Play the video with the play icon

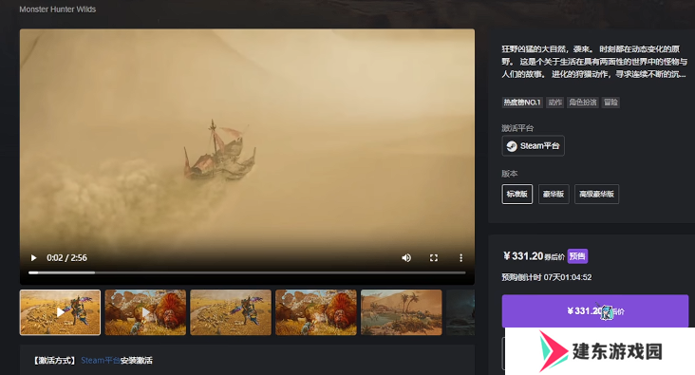(33, 258)
